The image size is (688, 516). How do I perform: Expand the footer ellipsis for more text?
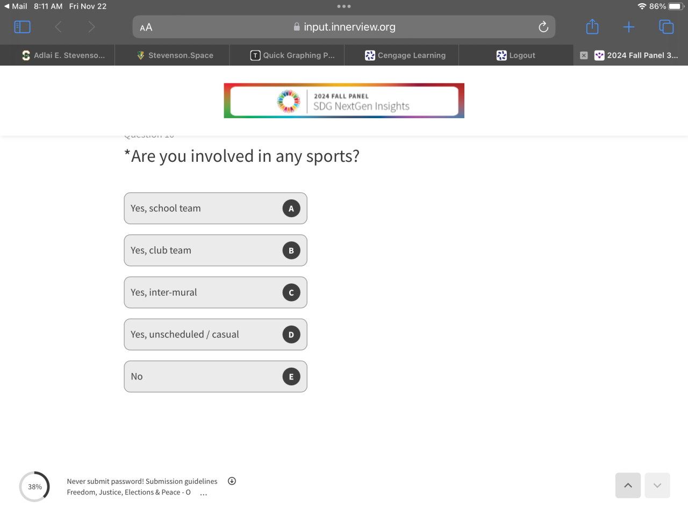(x=203, y=494)
